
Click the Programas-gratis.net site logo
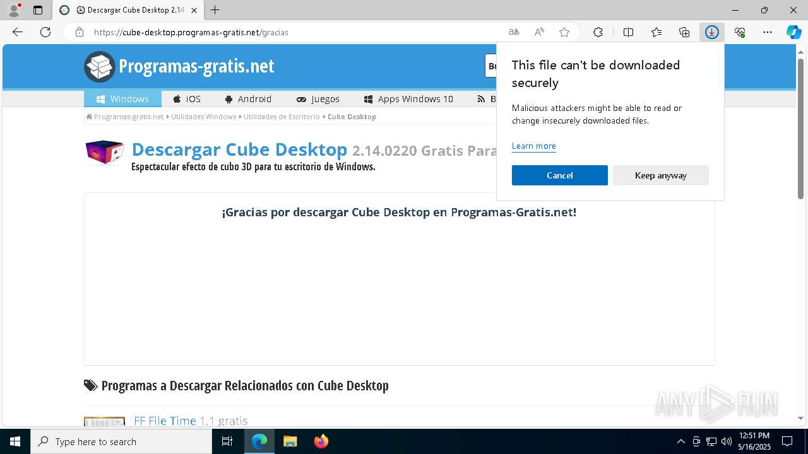tap(179, 66)
